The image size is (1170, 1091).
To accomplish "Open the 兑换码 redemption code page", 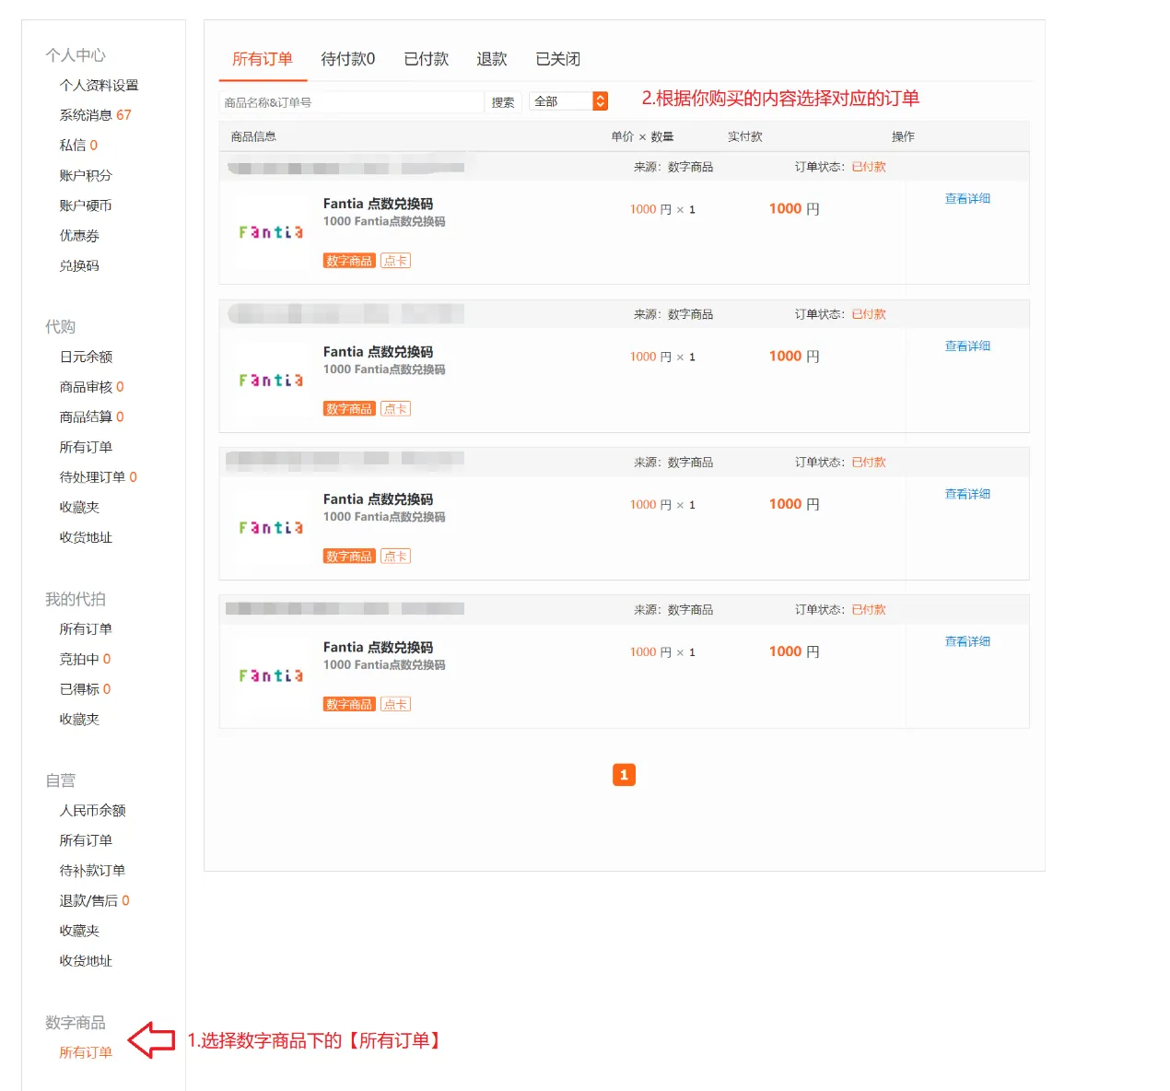I will [79, 265].
